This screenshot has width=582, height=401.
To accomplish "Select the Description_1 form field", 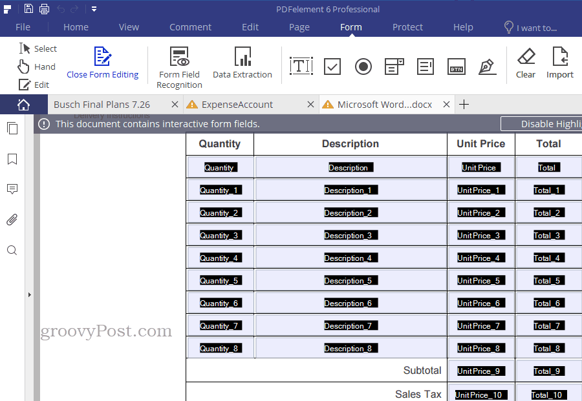I will tap(350, 190).
